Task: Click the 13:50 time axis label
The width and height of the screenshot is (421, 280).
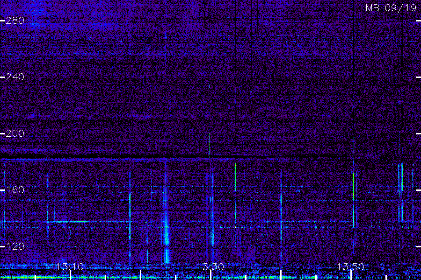Action: 351,266
